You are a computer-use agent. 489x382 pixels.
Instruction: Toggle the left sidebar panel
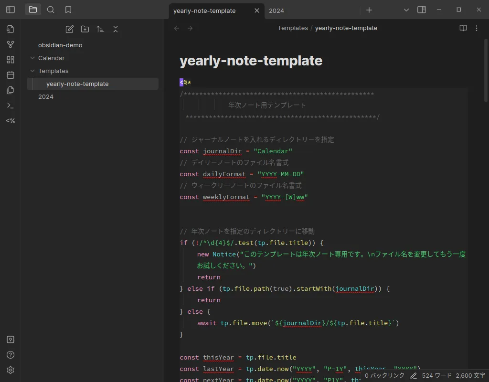coord(11,10)
